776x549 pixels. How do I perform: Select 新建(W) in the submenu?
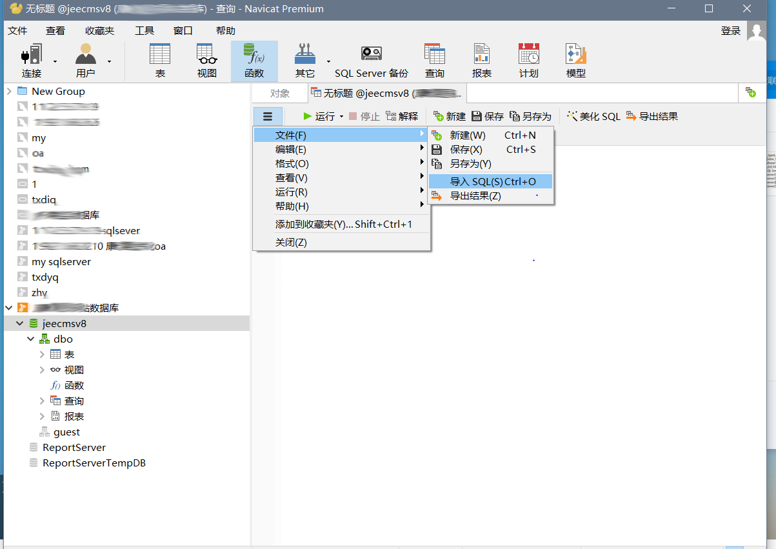490,135
